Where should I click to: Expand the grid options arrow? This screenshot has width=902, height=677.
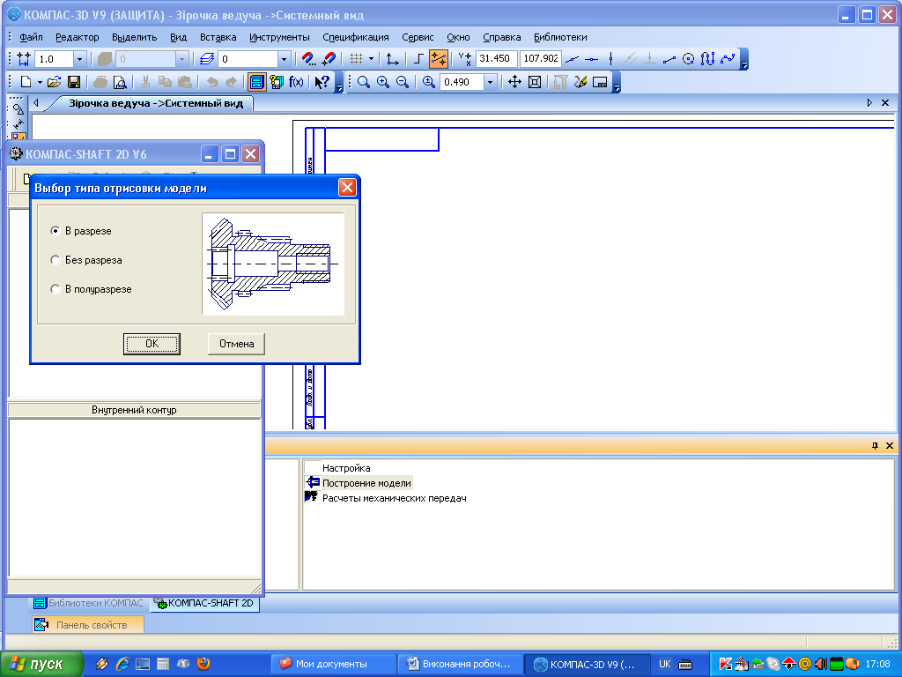(x=371, y=59)
